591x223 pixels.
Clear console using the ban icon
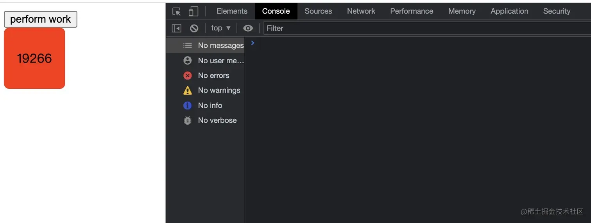click(x=194, y=28)
